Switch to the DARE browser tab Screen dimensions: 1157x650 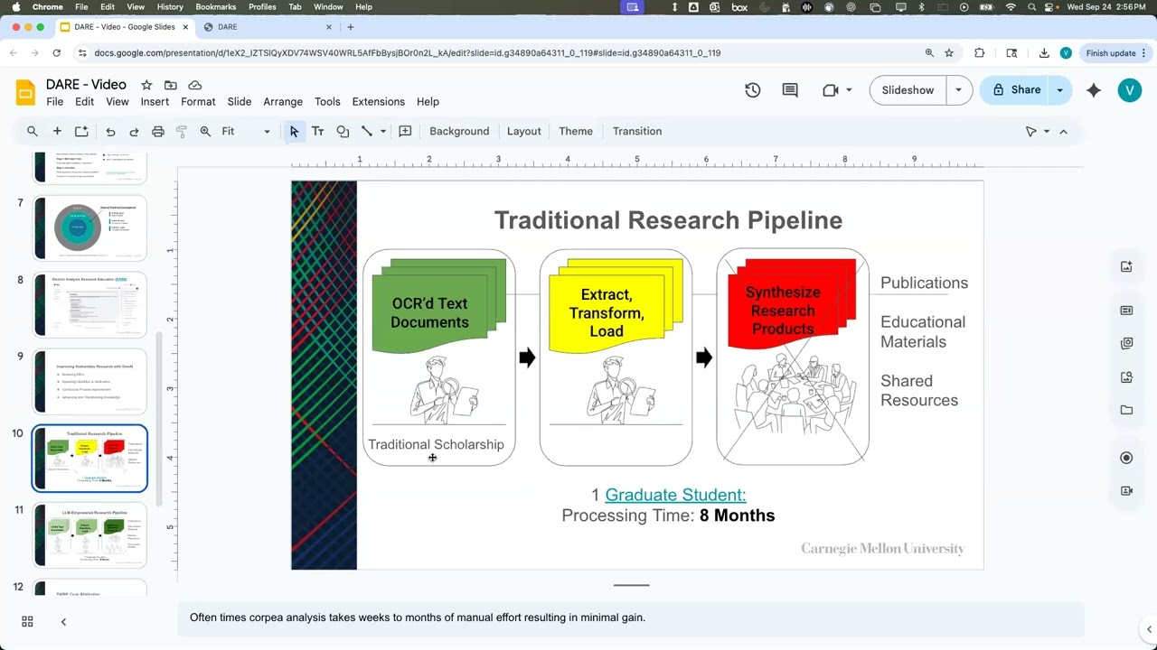268,27
